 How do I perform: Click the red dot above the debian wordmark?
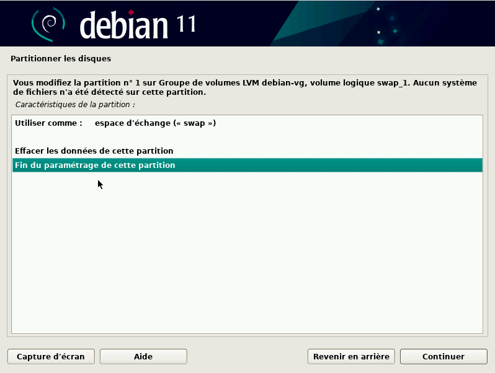[131, 12]
